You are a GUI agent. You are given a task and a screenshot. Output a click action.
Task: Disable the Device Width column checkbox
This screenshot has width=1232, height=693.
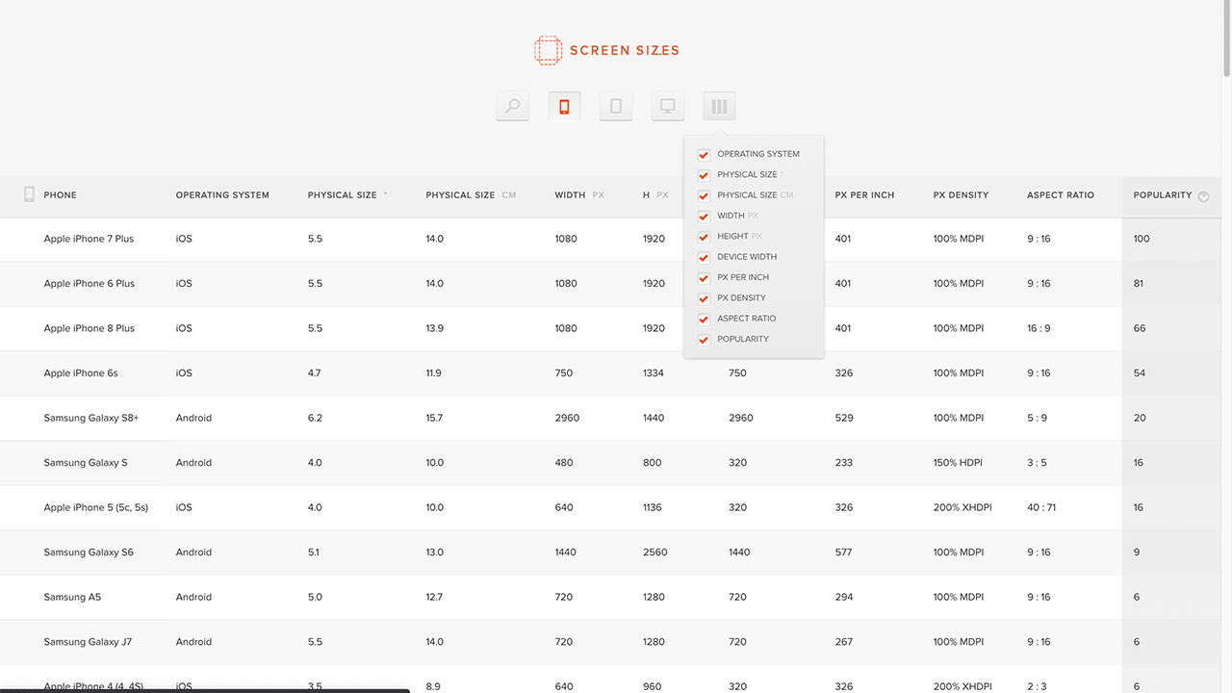pyautogui.click(x=704, y=257)
